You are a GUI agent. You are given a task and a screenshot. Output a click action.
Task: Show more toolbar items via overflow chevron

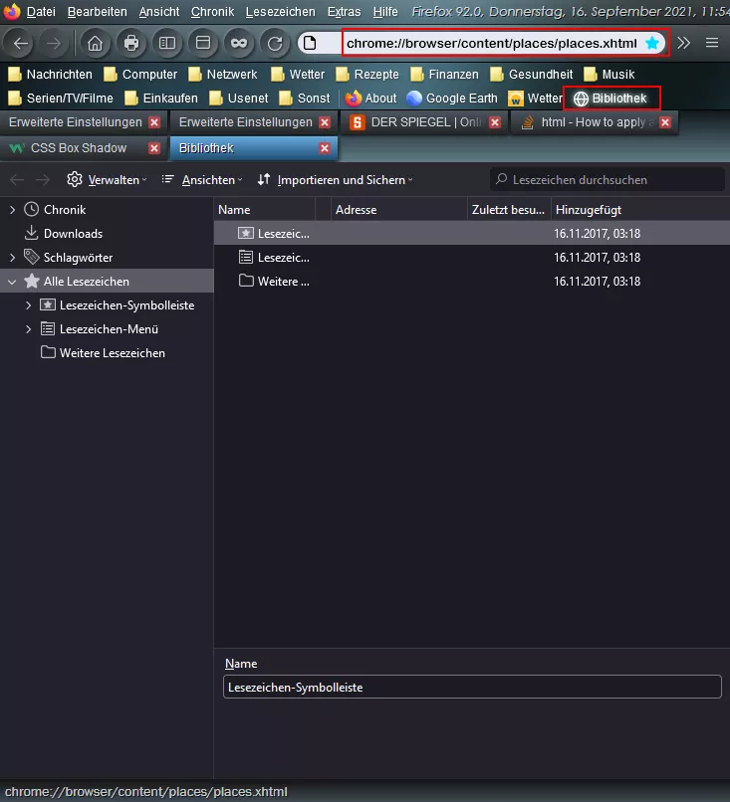[684, 44]
